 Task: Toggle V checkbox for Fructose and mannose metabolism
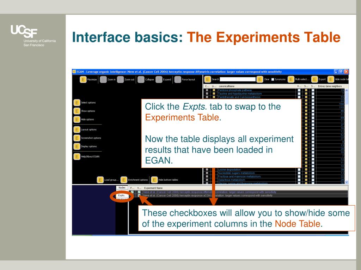299,176
